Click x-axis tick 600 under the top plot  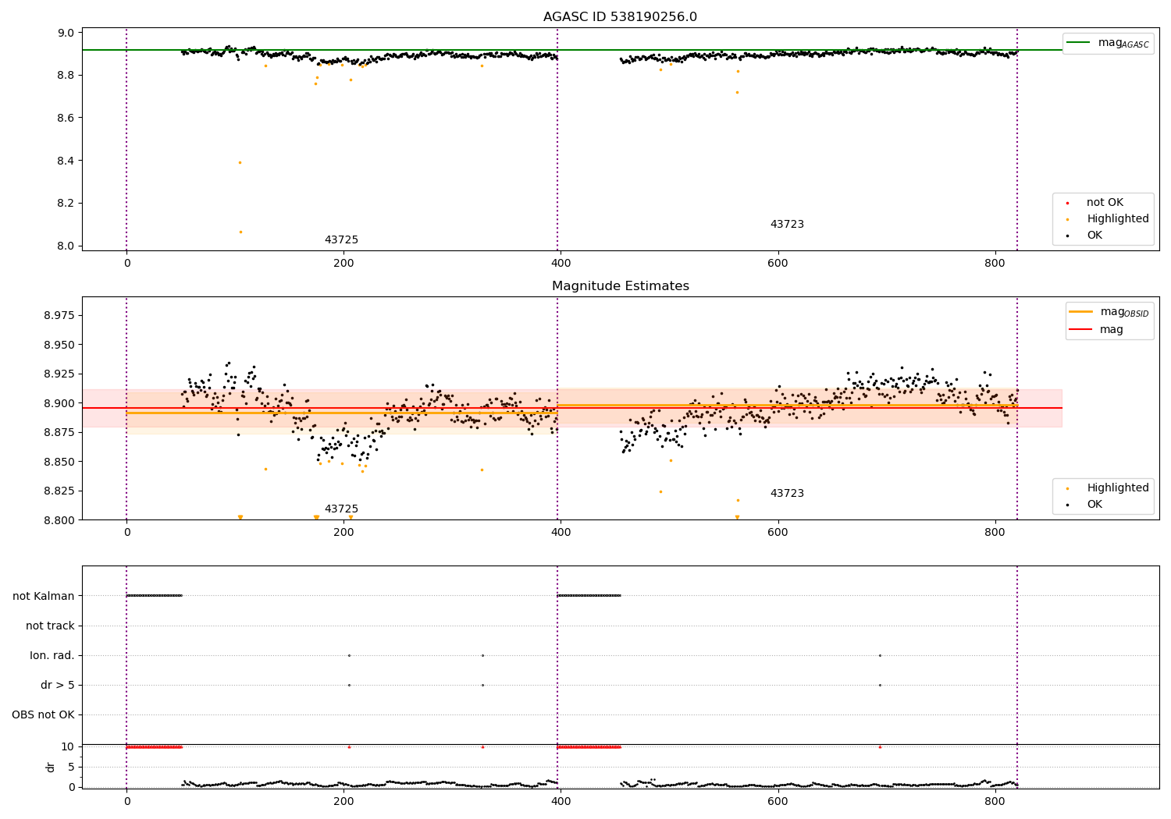(778, 264)
